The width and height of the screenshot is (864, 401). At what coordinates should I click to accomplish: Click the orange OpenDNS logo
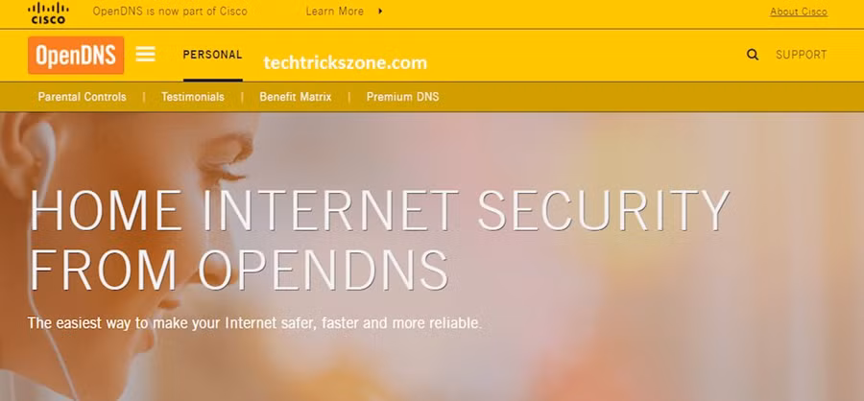point(76,55)
